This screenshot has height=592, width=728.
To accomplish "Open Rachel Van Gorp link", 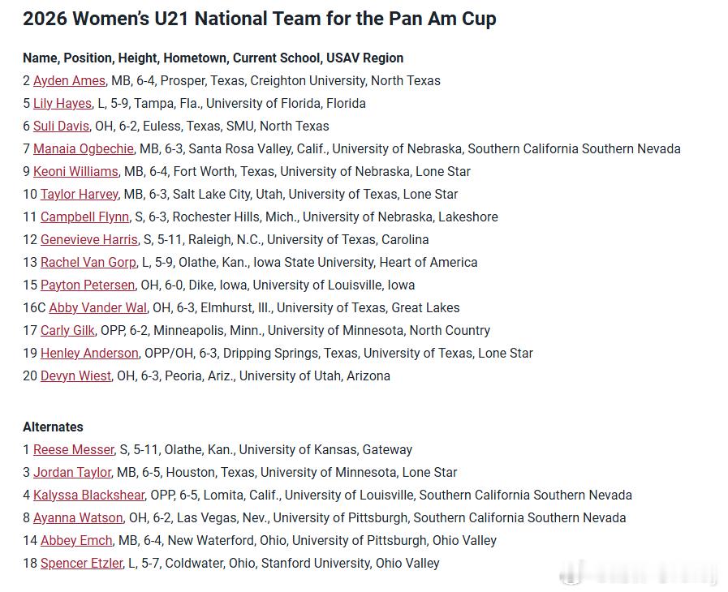I will coord(88,263).
